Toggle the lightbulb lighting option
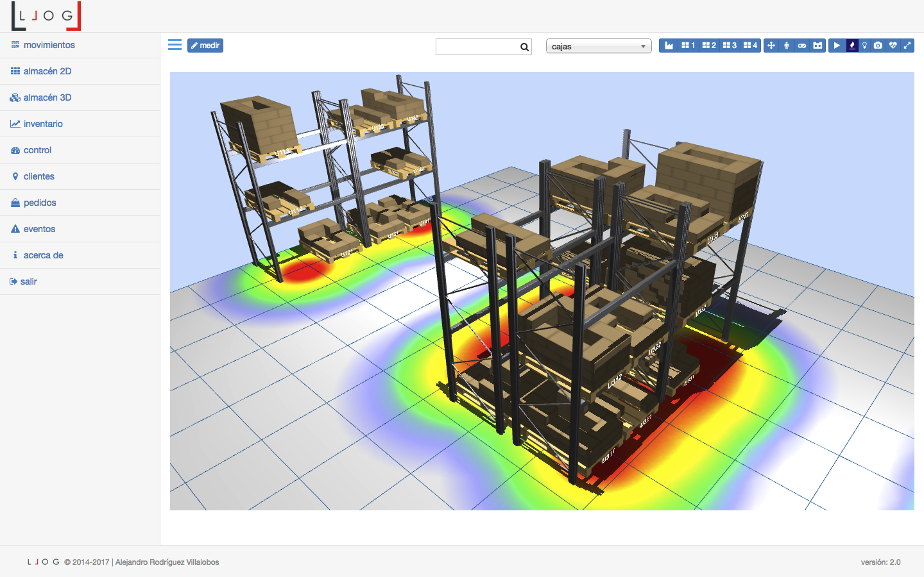 pyautogui.click(x=865, y=46)
